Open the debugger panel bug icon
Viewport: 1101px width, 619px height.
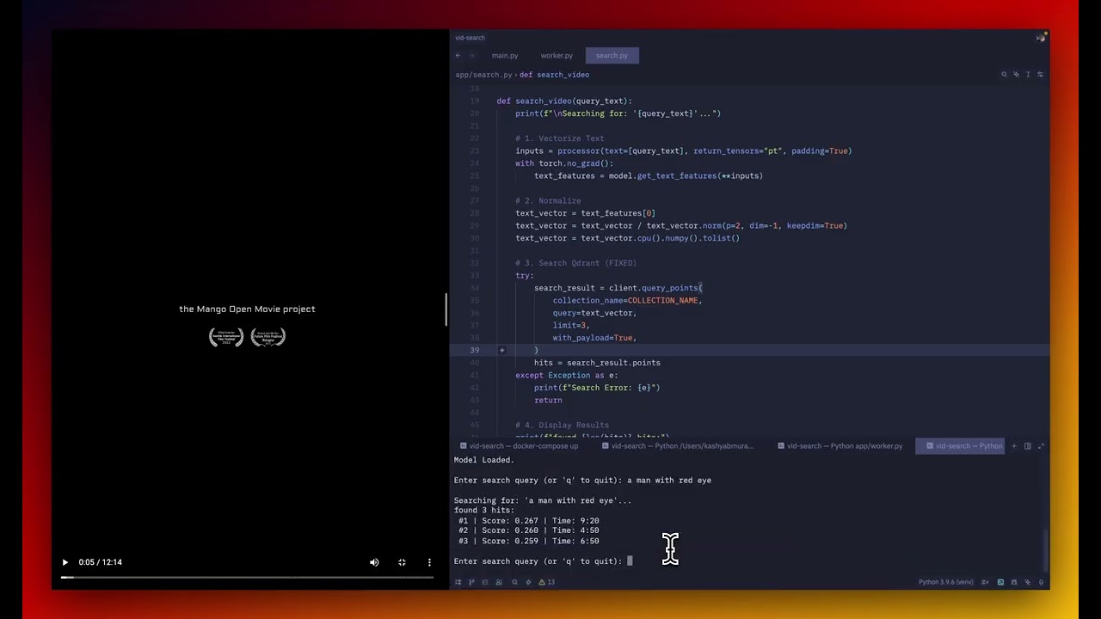pyautogui.click(x=1014, y=582)
